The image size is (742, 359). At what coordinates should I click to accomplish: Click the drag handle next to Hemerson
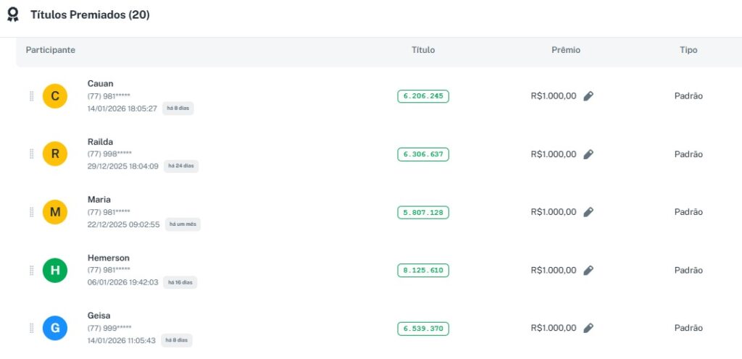(31, 270)
